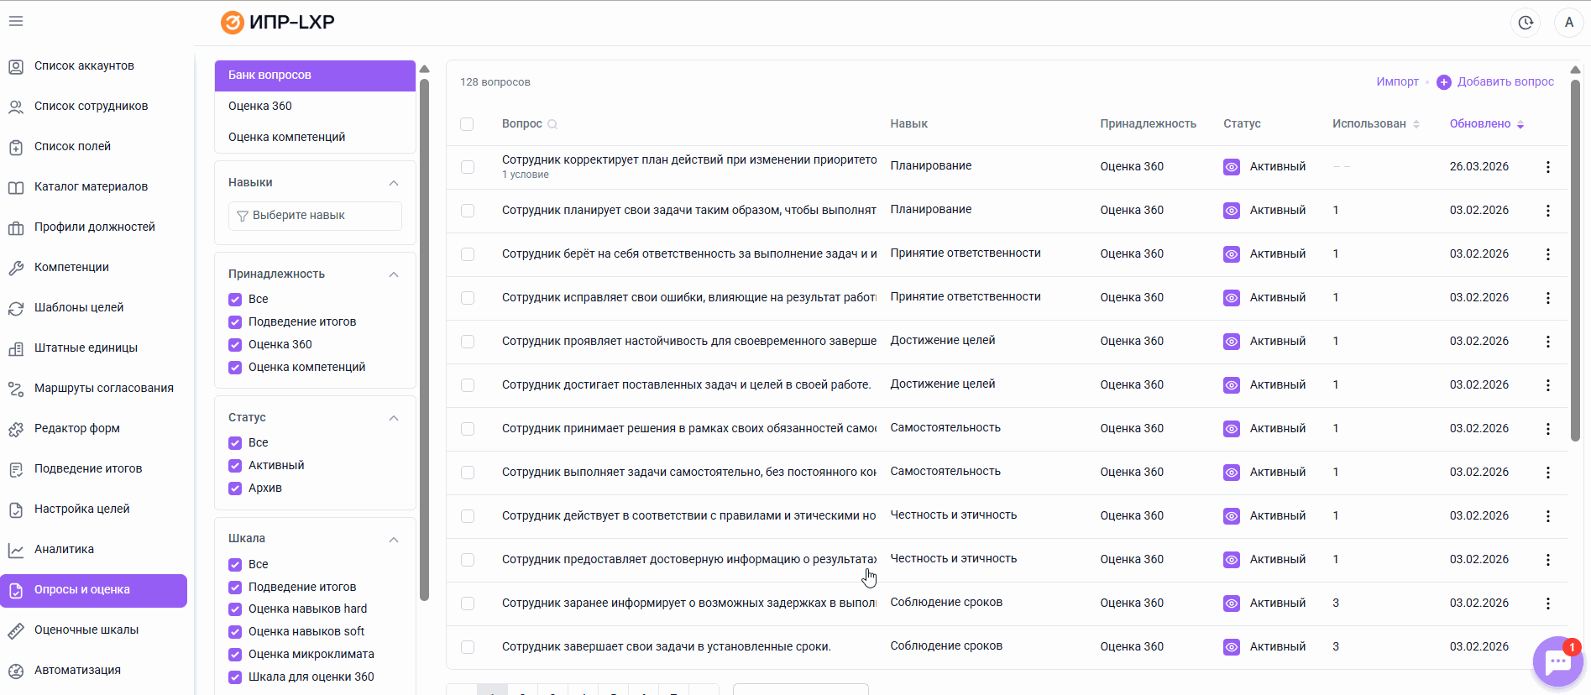Click the Редактор форм puzzle icon

(x=16, y=429)
